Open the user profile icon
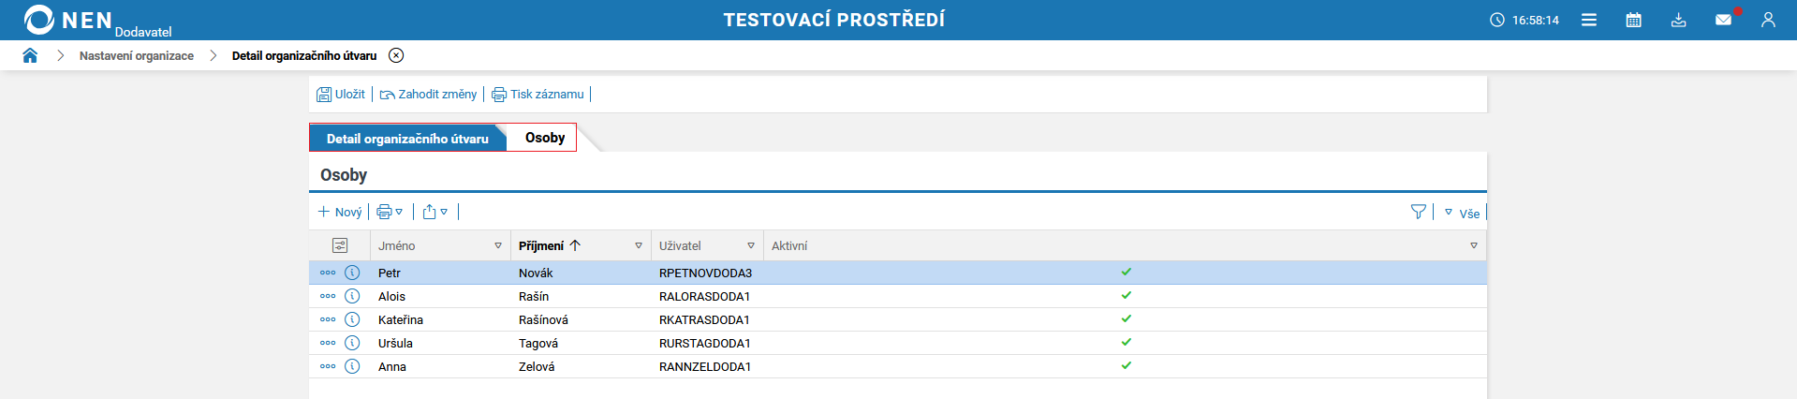Viewport: 1797px width, 399px height. pos(1768,20)
